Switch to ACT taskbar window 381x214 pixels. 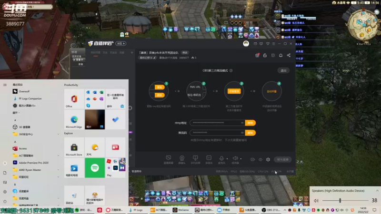pyautogui.click(x=159, y=210)
